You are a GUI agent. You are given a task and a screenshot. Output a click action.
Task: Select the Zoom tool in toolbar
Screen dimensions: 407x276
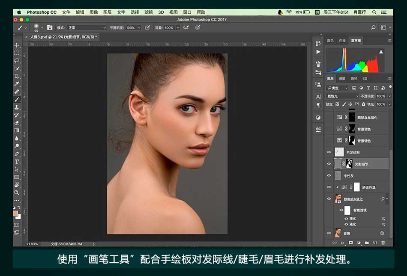pyautogui.click(x=17, y=193)
